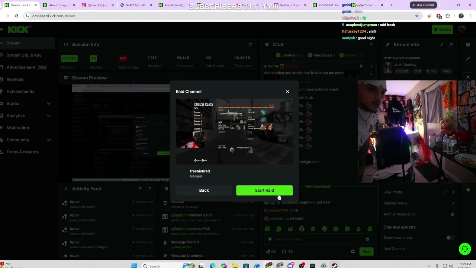Pop out the Chat panel

pyautogui.click(x=370, y=45)
